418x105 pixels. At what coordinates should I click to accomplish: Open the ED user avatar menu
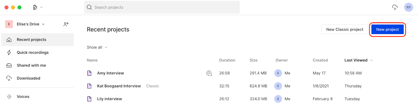pyautogui.click(x=408, y=7)
